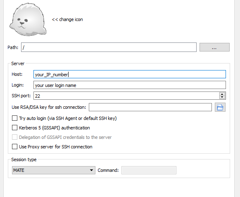Decrease SSH port with down arrow

pos(222,97)
